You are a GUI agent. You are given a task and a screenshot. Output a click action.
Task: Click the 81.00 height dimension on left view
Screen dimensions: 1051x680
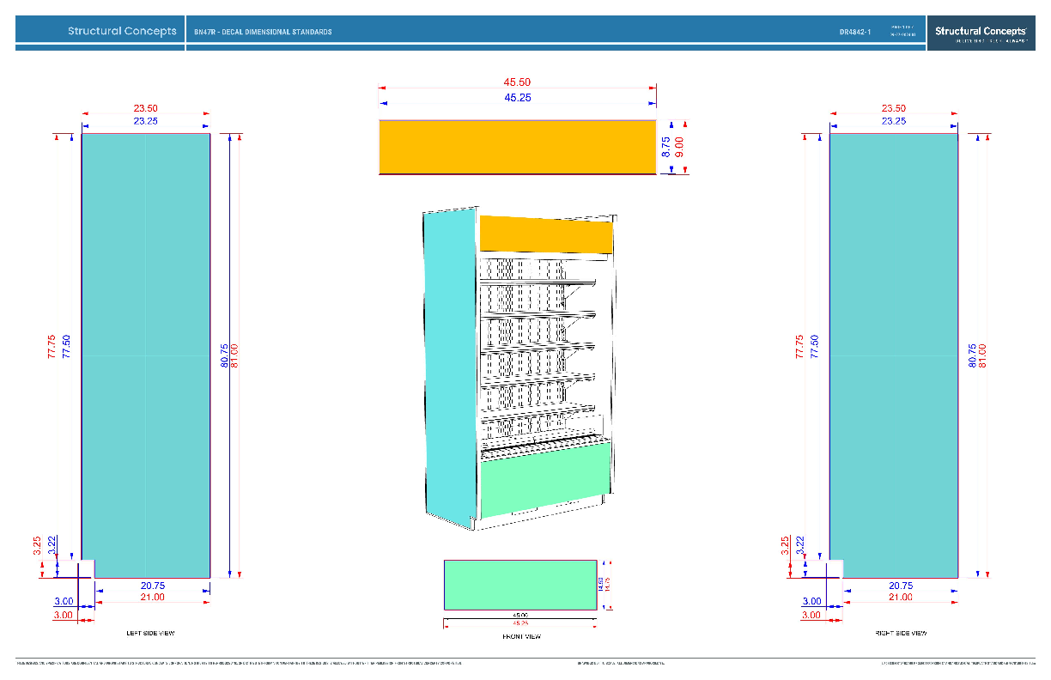tap(234, 355)
